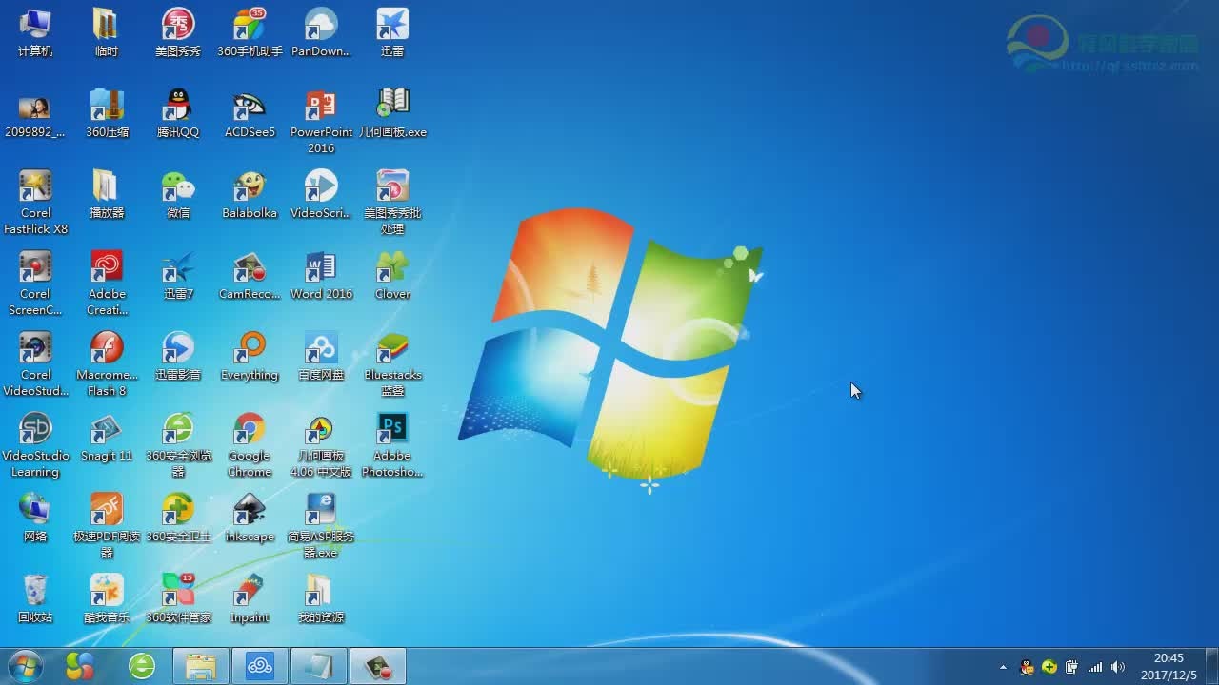Open Snagit 11 shortcut
The width and height of the screenshot is (1219, 685).
(107, 438)
